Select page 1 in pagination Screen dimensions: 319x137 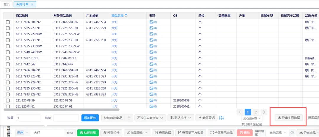[x=248, y=112]
